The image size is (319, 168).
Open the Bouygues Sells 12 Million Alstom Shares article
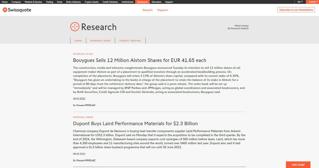(x=140, y=60)
